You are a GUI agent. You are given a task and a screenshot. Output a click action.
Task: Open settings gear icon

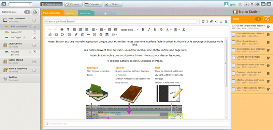258,4
